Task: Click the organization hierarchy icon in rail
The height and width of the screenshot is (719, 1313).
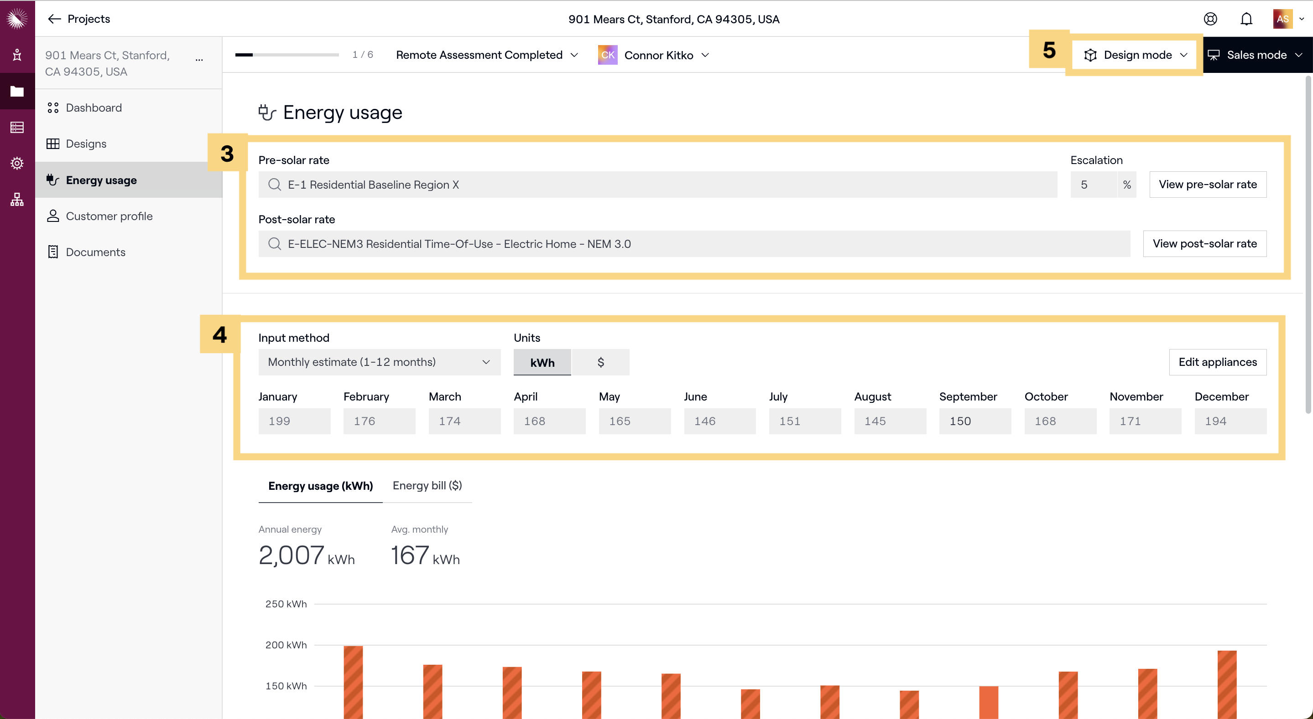Action: click(x=17, y=200)
